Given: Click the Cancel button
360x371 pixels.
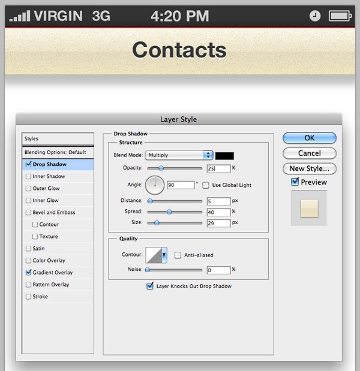Looking at the screenshot, I should pyautogui.click(x=309, y=153).
